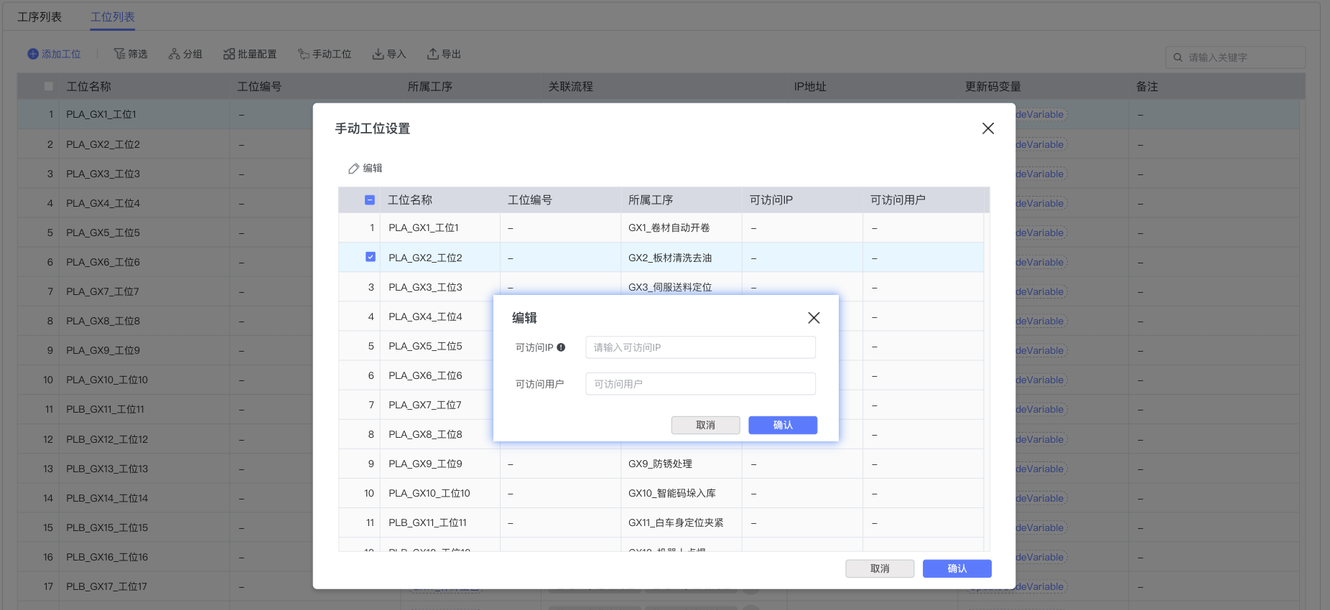Click the 添加工位 plus icon

33,54
